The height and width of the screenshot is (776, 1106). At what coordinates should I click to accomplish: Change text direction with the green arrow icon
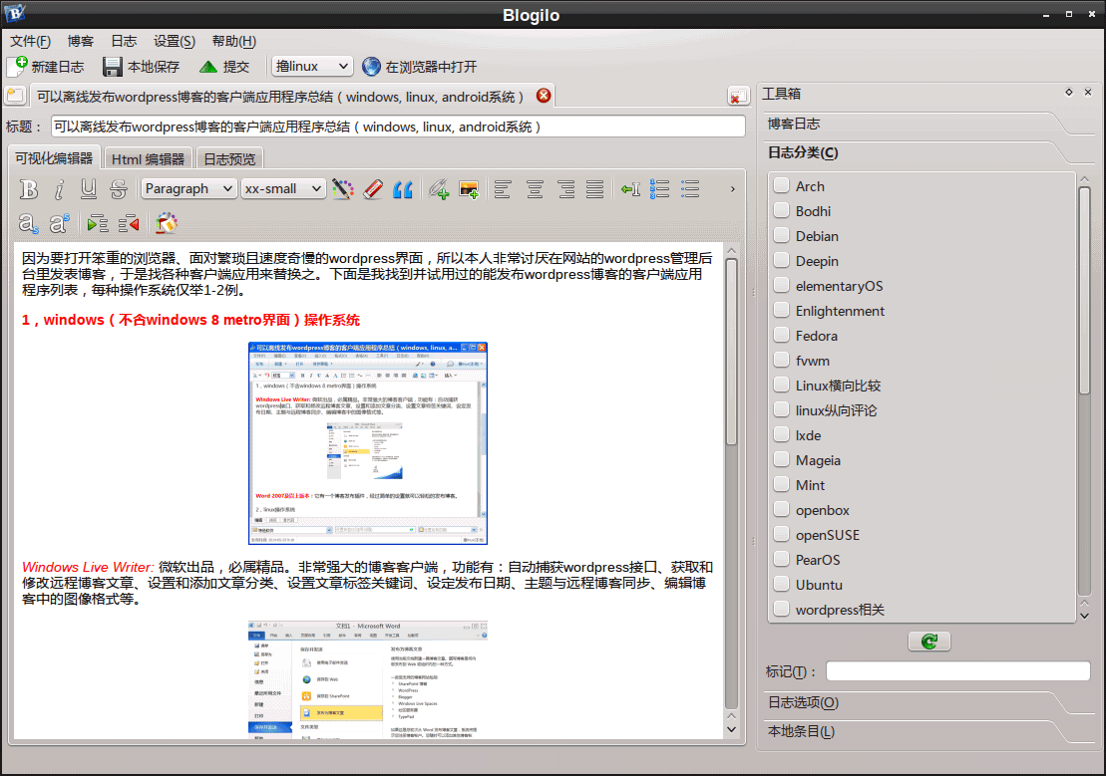point(630,189)
